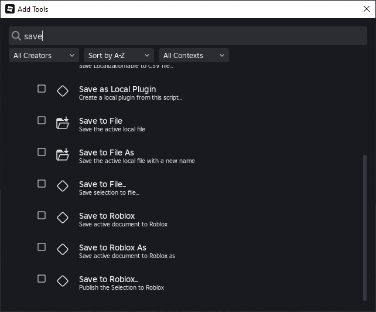Click 'Save the active local file with a new name'
Viewport: 376px width, 312px height.
tap(137, 161)
